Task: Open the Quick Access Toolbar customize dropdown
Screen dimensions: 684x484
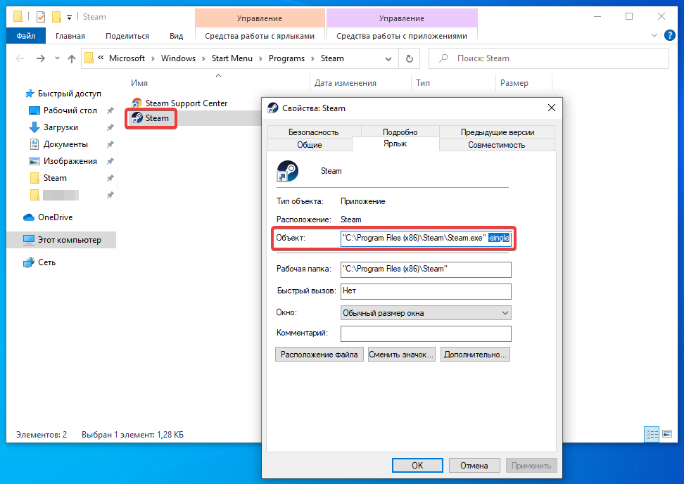Action: pos(70,18)
